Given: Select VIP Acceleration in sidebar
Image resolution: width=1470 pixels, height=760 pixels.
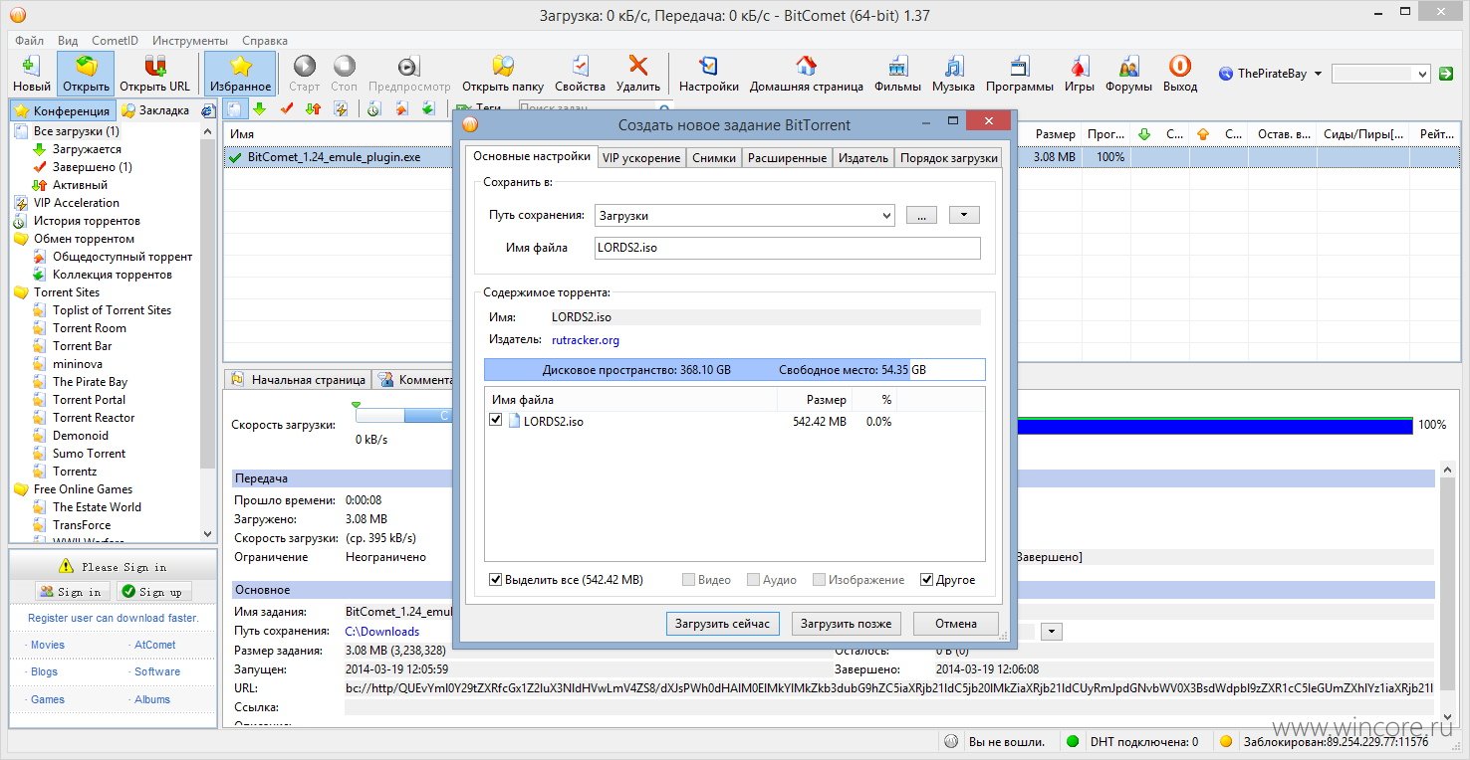Looking at the screenshot, I should coord(77,203).
